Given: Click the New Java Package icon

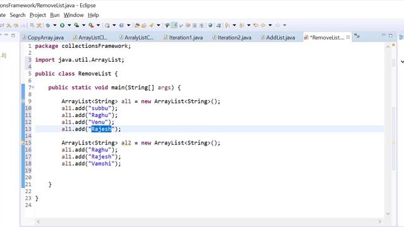Looking at the screenshot, I should [x=107, y=25].
